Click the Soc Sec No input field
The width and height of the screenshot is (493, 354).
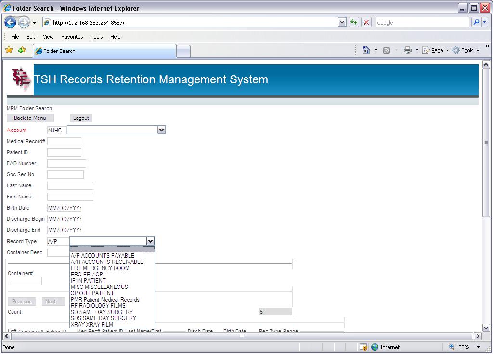point(65,175)
